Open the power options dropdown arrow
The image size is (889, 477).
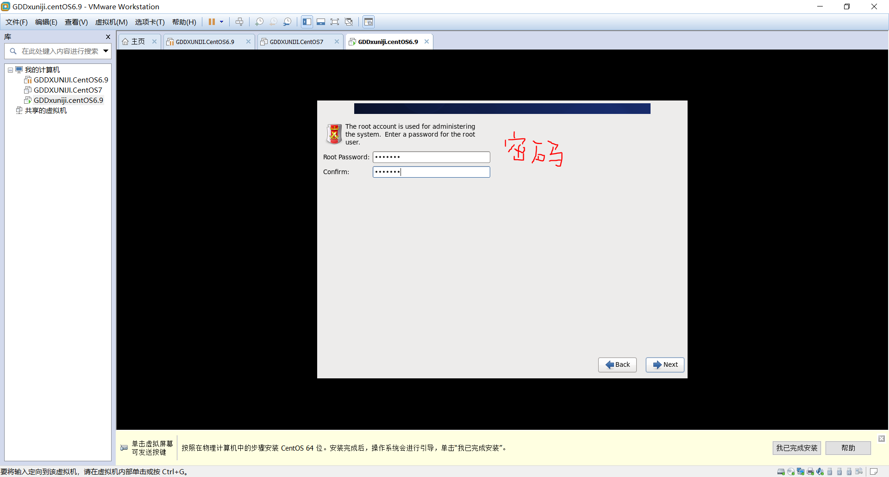tap(221, 22)
